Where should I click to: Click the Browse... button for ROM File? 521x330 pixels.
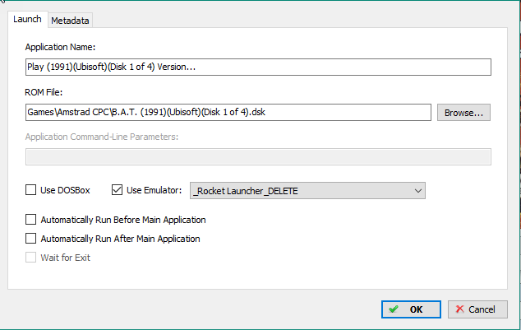click(x=463, y=113)
